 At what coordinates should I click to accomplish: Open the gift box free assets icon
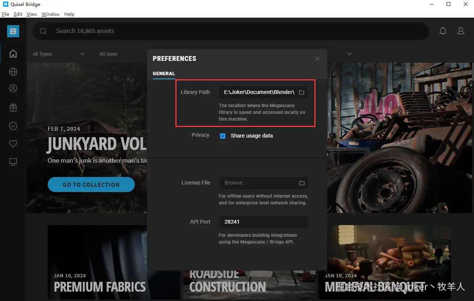[13, 107]
